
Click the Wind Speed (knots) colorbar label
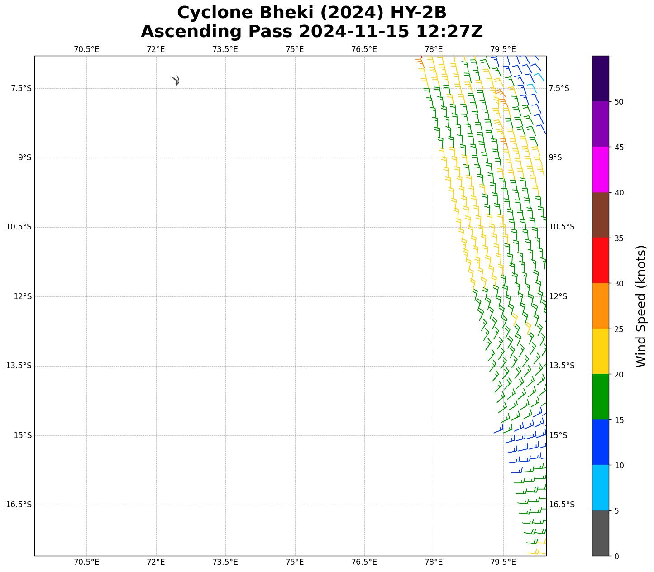point(641,306)
